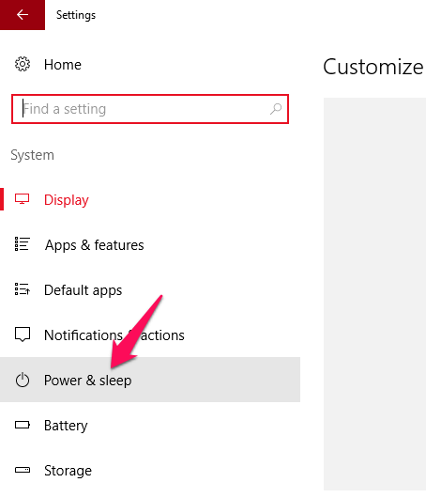Viewport: 426px width, 498px height.
Task: Select the Display text label
Action: pyautogui.click(x=67, y=200)
